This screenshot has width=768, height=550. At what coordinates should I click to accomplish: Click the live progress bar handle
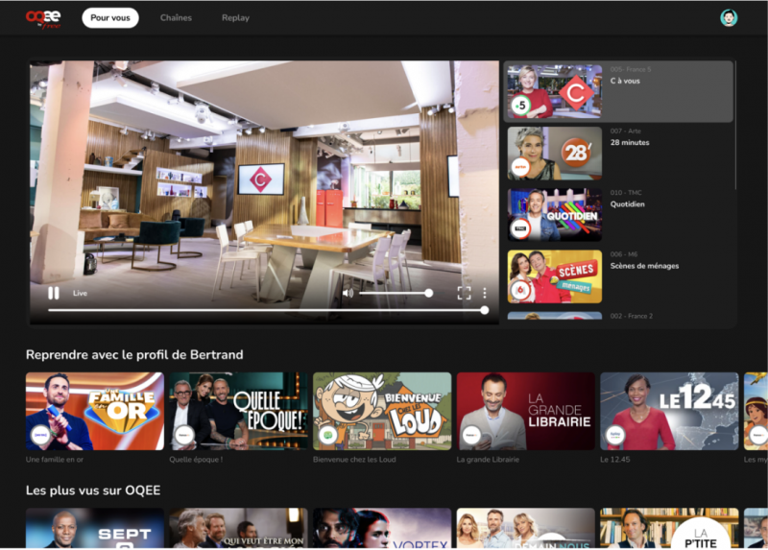pyautogui.click(x=485, y=310)
